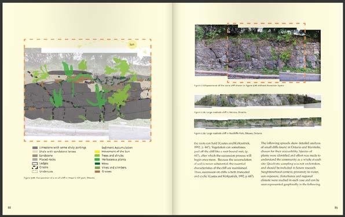This screenshot has width=345, height=217.
Task: Click page number 89 at bottom right
Action: [336, 208]
